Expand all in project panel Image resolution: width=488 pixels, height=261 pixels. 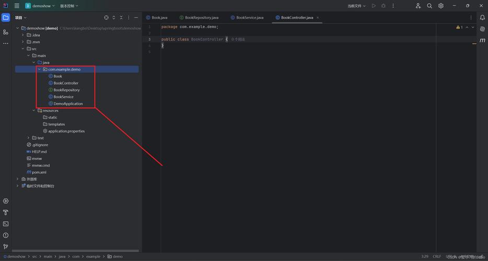click(114, 18)
